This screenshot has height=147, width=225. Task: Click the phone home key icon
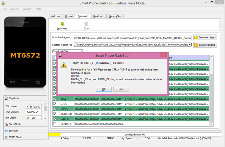25,82
